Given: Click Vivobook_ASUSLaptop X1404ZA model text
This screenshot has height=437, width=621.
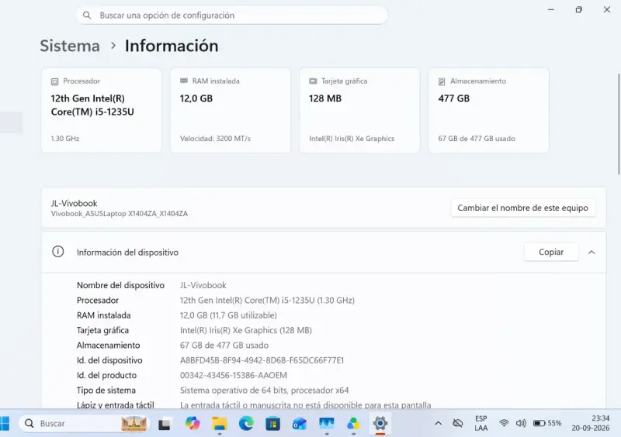Looking at the screenshot, I should [120, 214].
